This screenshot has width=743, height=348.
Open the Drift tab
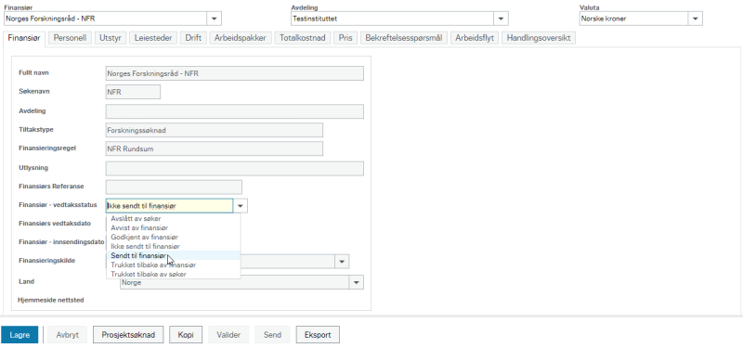tap(193, 38)
